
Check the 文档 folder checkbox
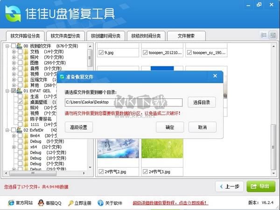click(x=20, y=52)
